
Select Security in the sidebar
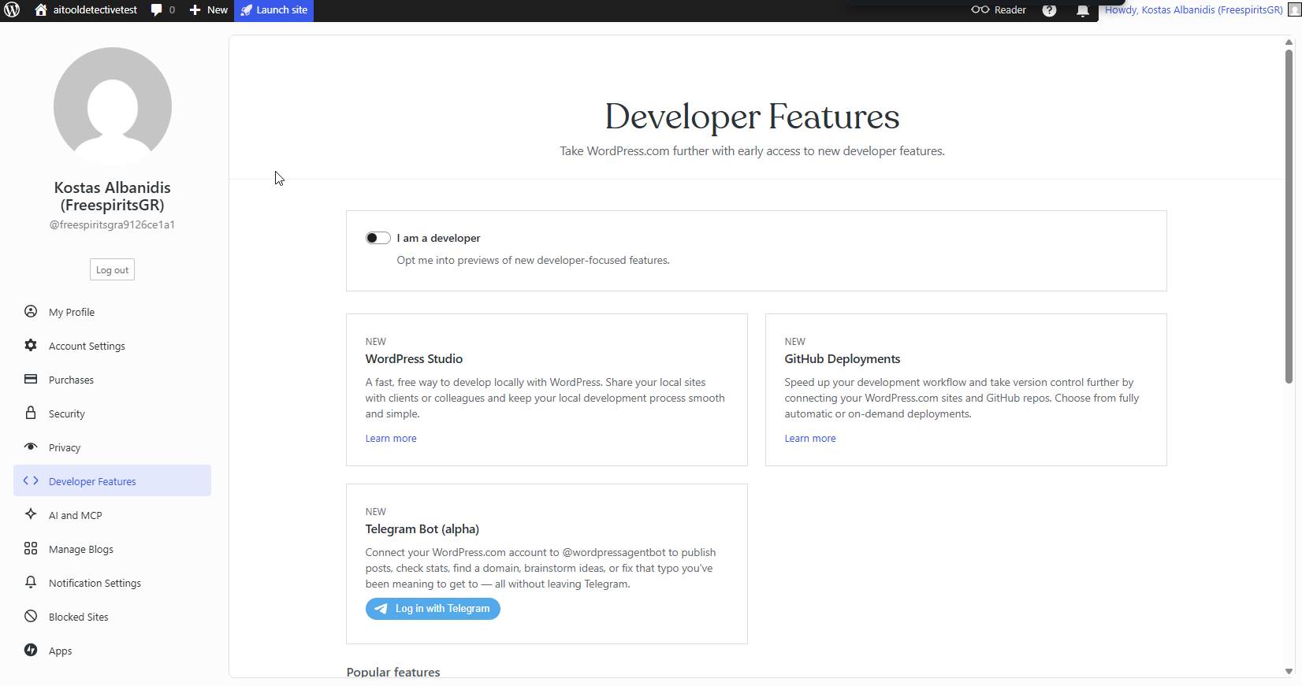pyautogui.click(x=112, y=413)
